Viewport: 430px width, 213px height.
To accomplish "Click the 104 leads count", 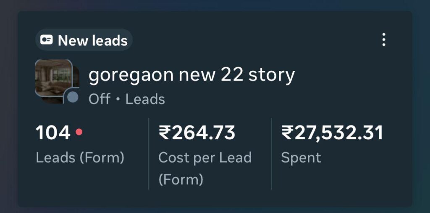I will click(x=53, y=133).
